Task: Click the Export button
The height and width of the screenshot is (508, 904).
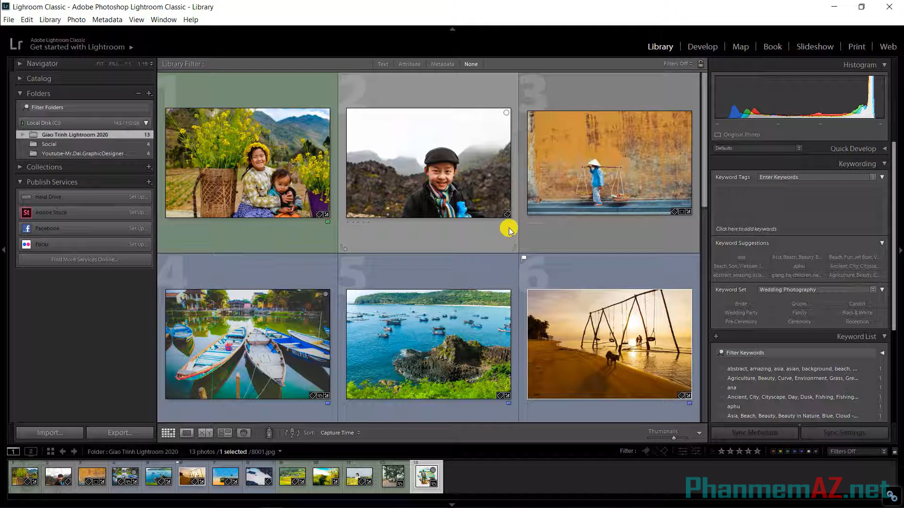Action: [x=120, y=432]
